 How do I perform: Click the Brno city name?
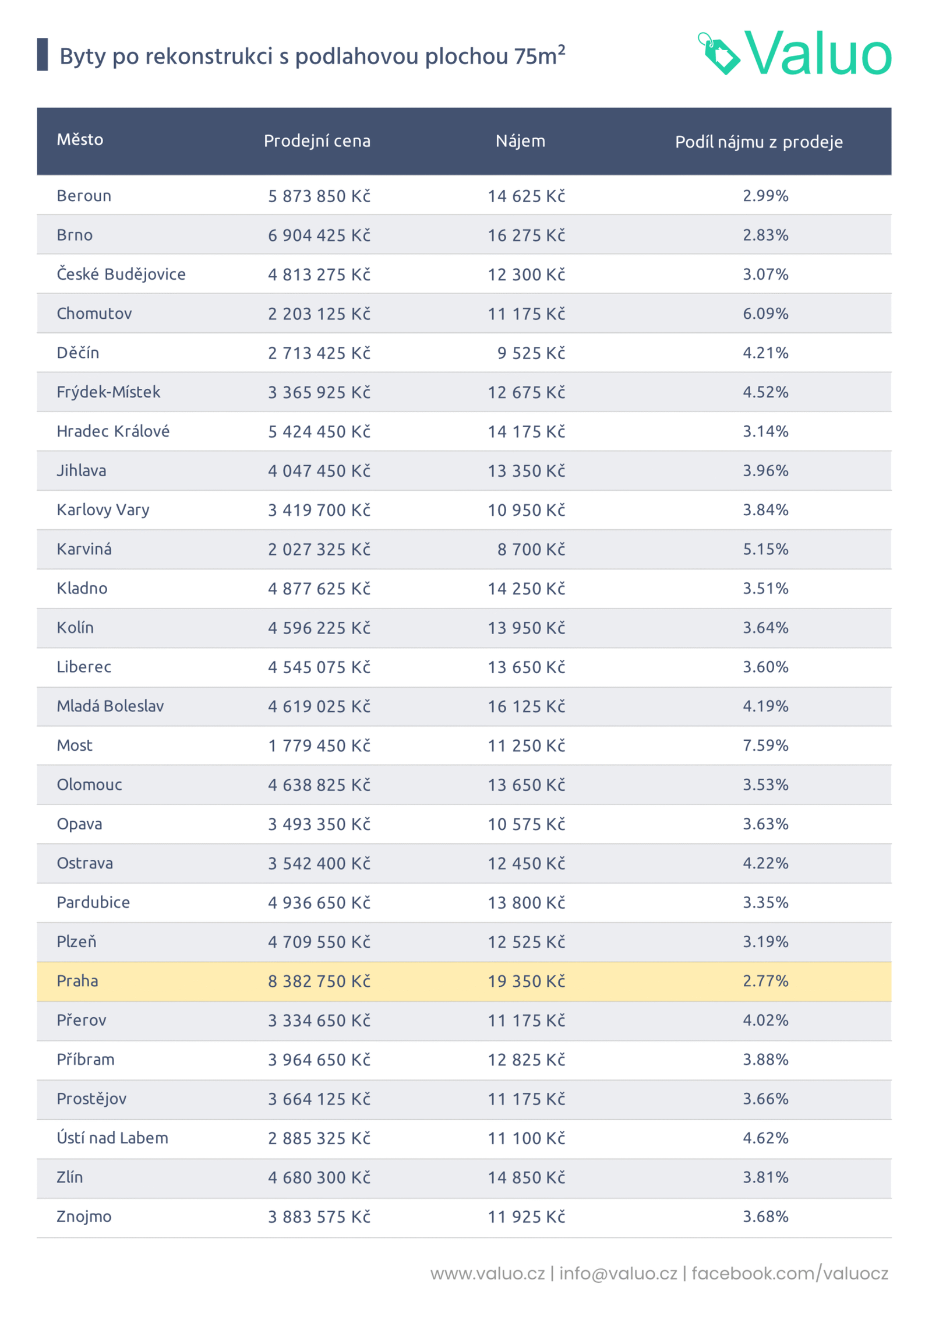75,235
